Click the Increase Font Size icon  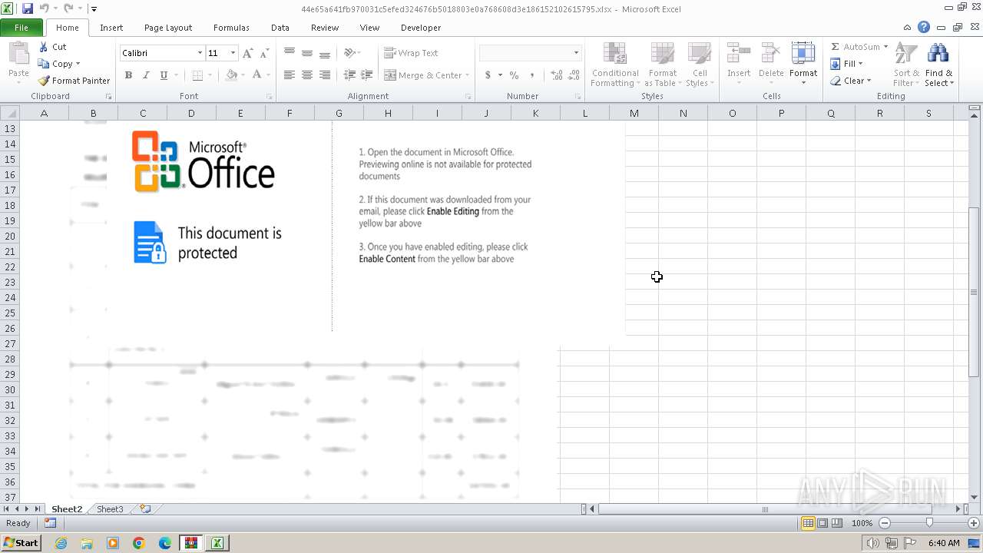point(247,53)
